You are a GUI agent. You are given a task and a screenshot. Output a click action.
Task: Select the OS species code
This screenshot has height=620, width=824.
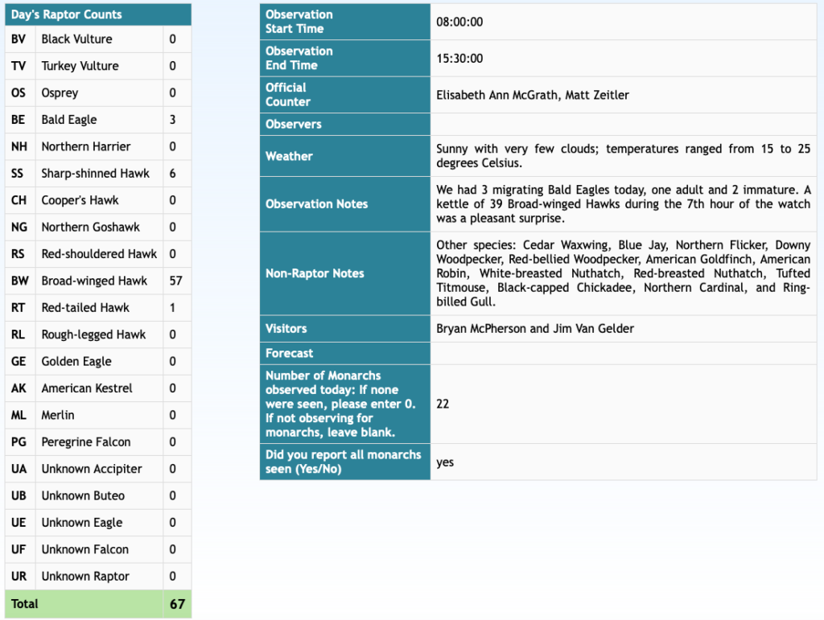19,92
